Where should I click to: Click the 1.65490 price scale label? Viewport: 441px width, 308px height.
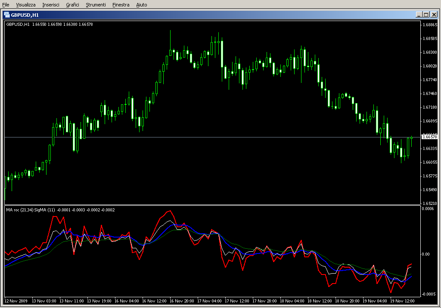click(x=430, y=189)
